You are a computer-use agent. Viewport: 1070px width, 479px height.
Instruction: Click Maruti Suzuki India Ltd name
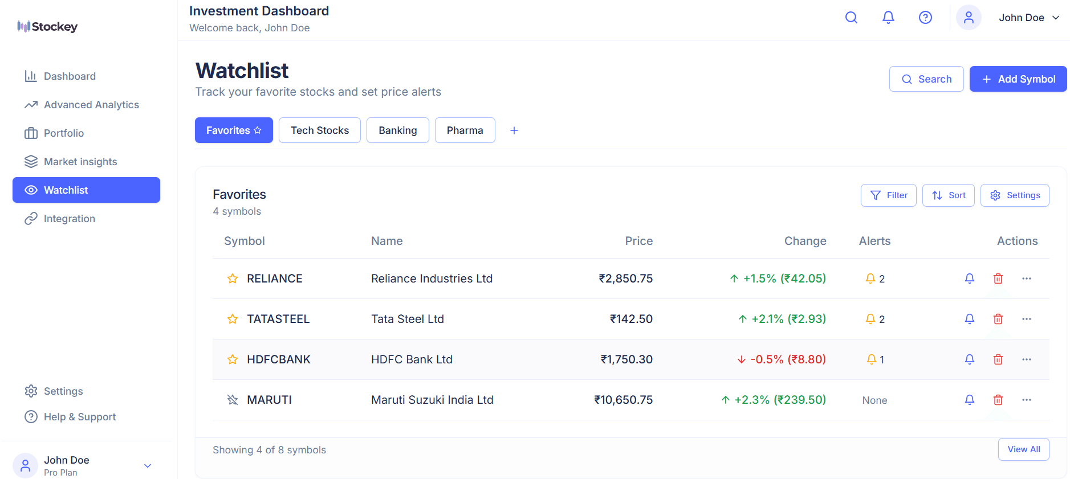[433, 400]
